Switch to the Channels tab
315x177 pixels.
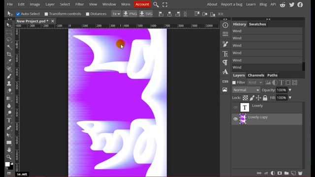coord(256,75)
